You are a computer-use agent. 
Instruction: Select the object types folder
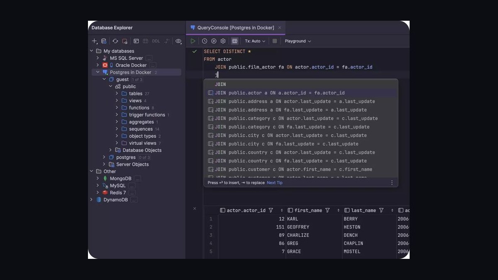coord(142,136)
